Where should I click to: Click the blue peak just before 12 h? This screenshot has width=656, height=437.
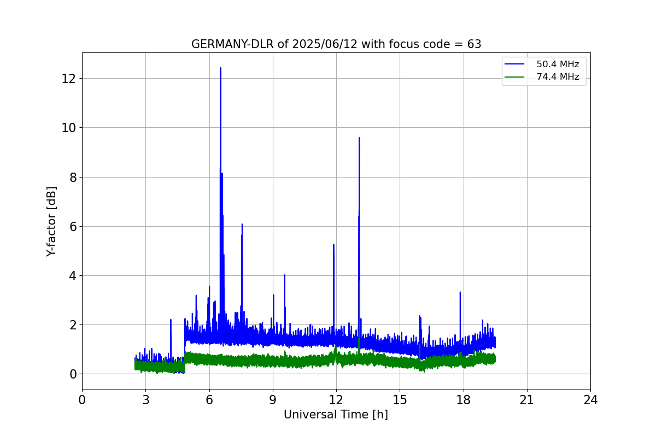pyautogui.click(x=333, y=245)
